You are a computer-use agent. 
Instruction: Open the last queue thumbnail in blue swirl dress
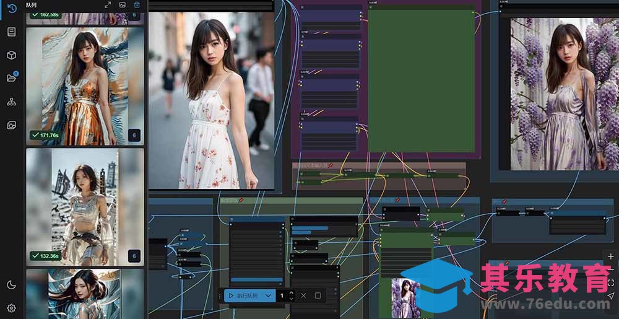tap(85, 294)
